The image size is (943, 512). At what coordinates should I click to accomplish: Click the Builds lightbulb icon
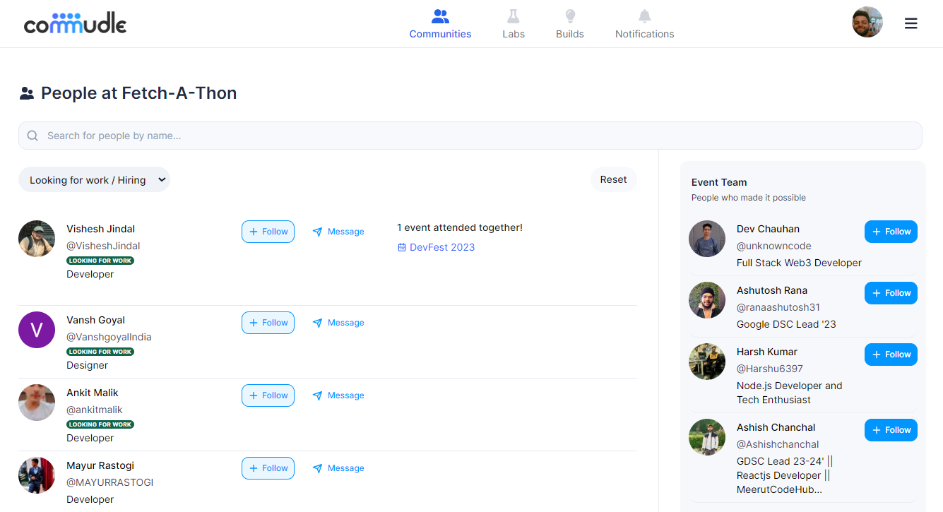coord(569,16)
